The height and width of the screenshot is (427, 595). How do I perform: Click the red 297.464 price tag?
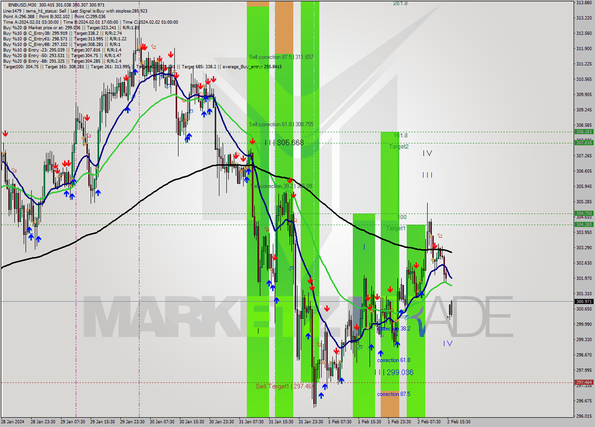pos(584,382)
